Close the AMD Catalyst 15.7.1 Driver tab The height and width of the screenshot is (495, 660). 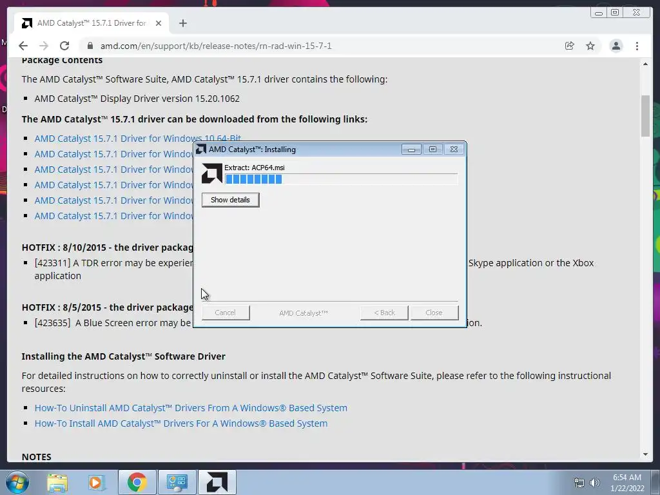pyautogui.click(x=159, y=23)
